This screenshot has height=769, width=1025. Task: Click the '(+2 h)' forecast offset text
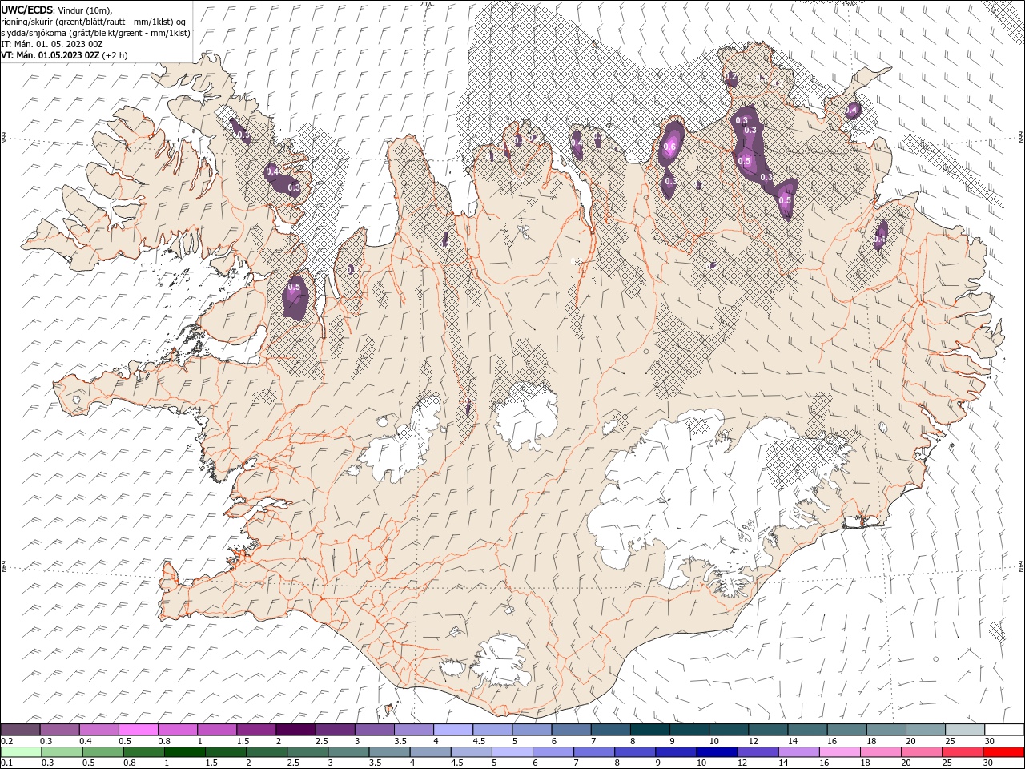tap(115, 55)
